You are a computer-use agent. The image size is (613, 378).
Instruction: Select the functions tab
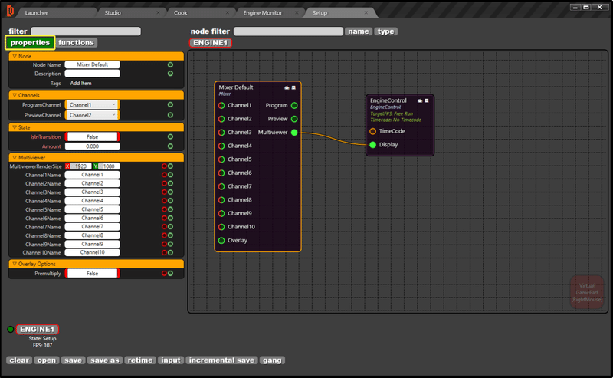(x=76, y=43)
